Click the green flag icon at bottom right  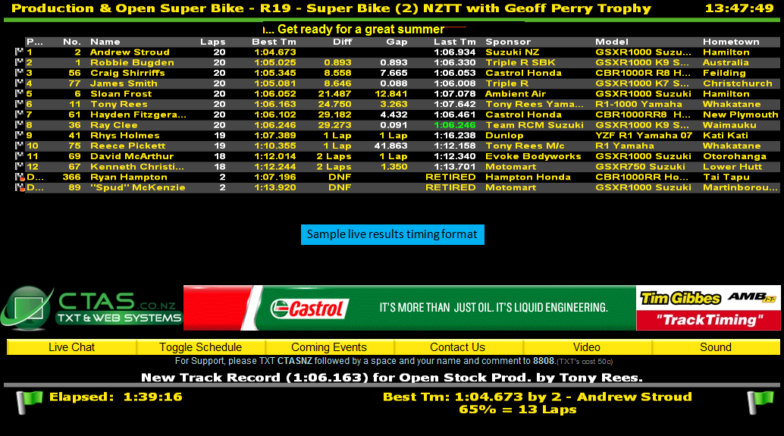760,402
